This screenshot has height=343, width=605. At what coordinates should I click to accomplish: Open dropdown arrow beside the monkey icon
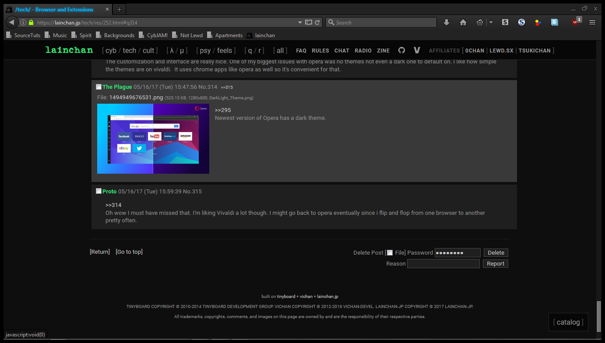click(491, 22)
